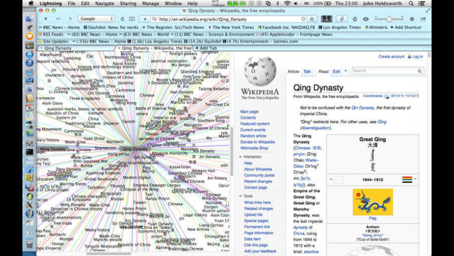This screenshot has height=256, width=454.
Task: Clear the address bar with X icon
Action: tap(303, 19)
